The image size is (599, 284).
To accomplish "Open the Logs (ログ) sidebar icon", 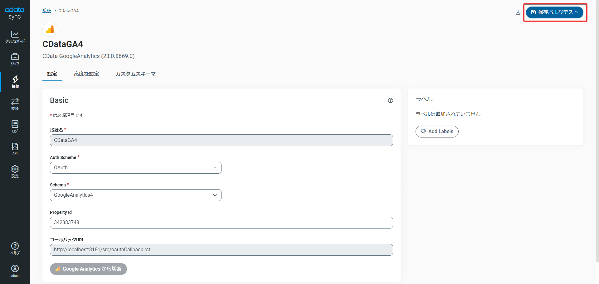I will click(x=15, y=127).
